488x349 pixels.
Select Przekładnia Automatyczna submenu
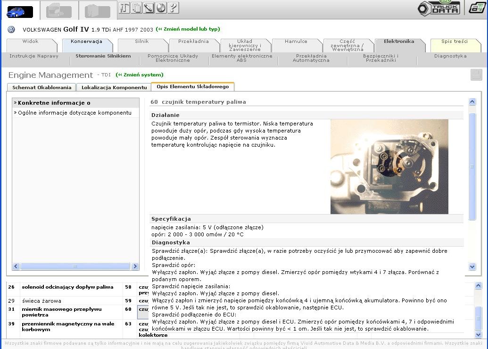pos(311,58)
